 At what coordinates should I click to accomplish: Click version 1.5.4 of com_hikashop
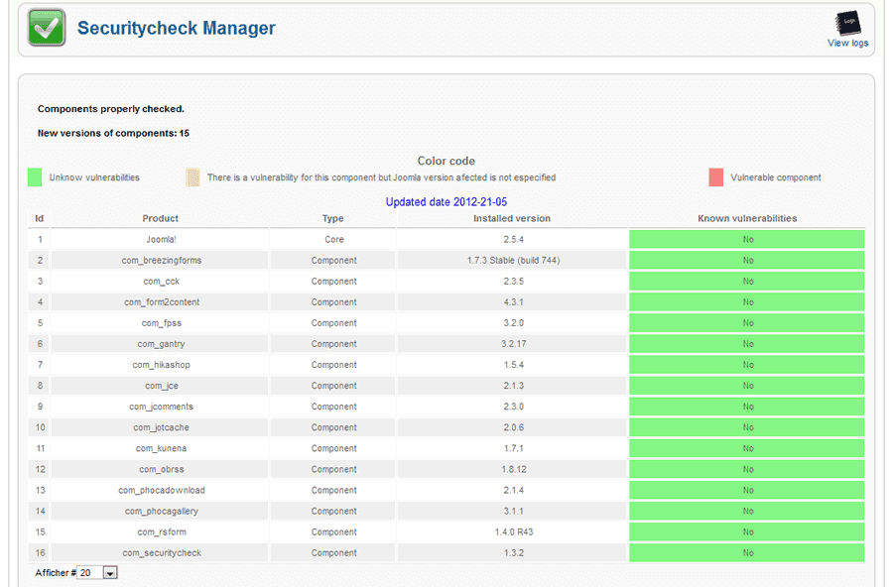point(513,365)
